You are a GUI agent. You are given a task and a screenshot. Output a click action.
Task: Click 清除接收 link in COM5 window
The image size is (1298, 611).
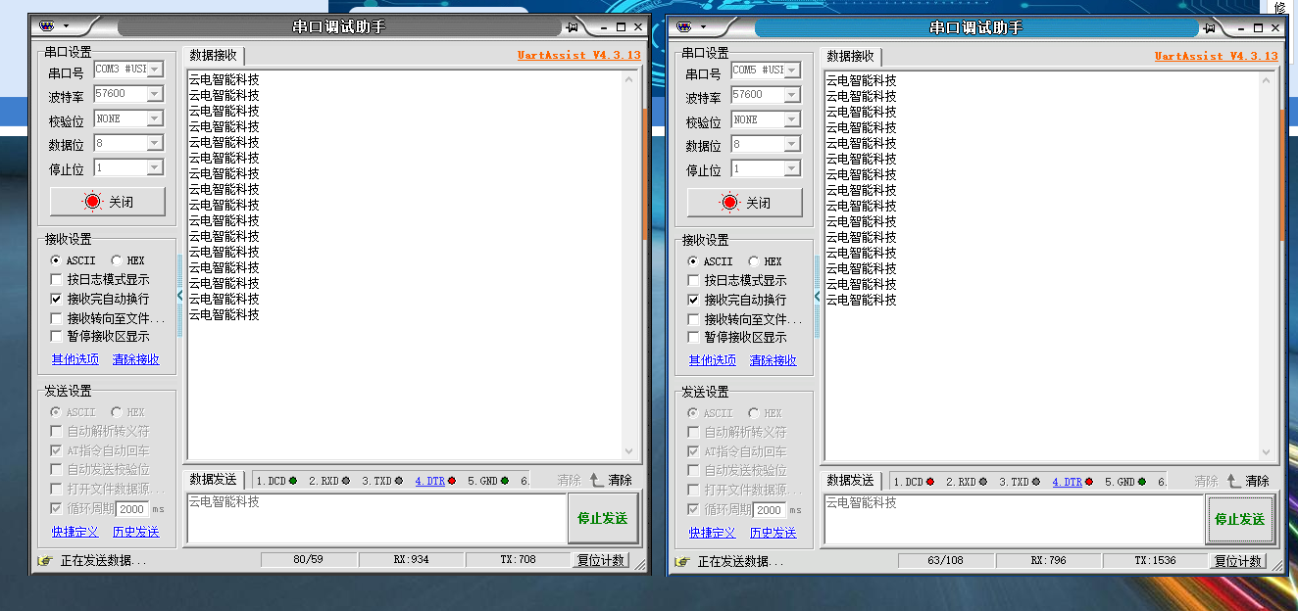(774, 360)
